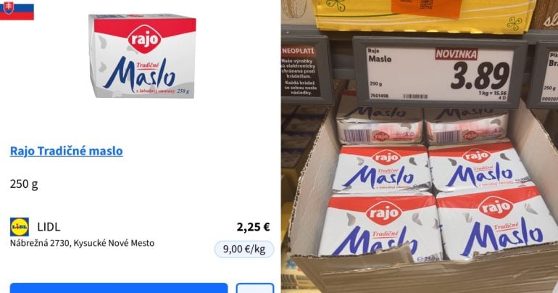Click the Slovak flag icon
This screenshot has width=558, height=293.
(x=17, y=11)
